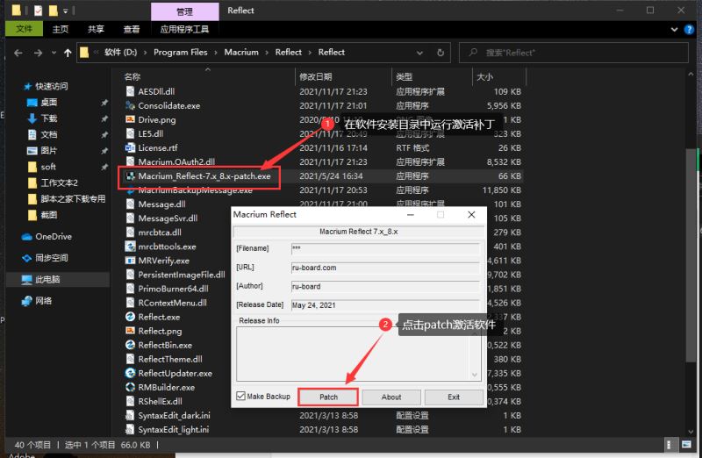Viewport: 702px width, 458px height.
Task: Open the 应用程序工具 tab
Action: (184, 29)
